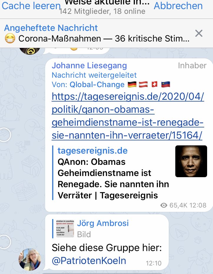Tap the mask emoji in pinned message
The width and height of the screenshot is (213, 274).
click(10, 39)
